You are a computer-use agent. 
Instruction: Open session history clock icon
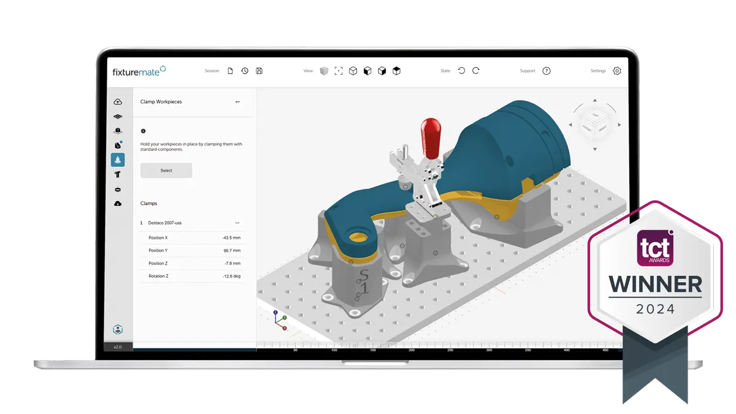245,71
